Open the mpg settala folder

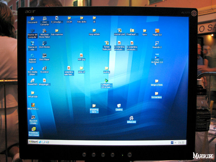pyautogui.click(x=94, y=32)
